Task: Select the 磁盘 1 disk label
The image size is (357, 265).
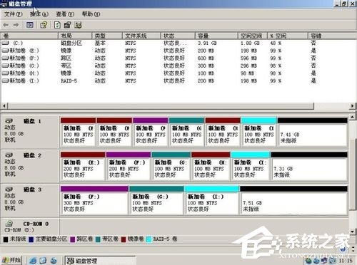Action: (32, 121)
